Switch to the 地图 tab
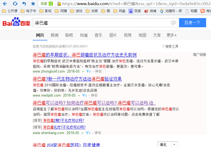211x147 pixels. pos(142,35)
